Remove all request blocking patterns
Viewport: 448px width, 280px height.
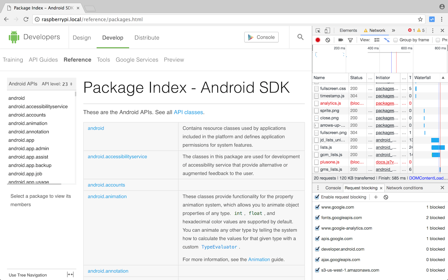click(x=386, y=197)
